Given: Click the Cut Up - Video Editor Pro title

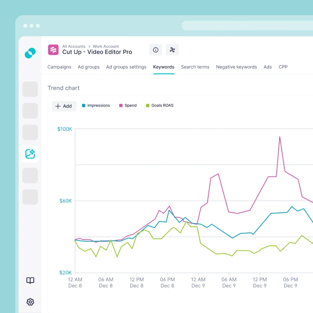Looking at the screenshot, I should (x=97, y=52).
